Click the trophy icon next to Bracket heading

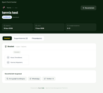coord(6,47)
